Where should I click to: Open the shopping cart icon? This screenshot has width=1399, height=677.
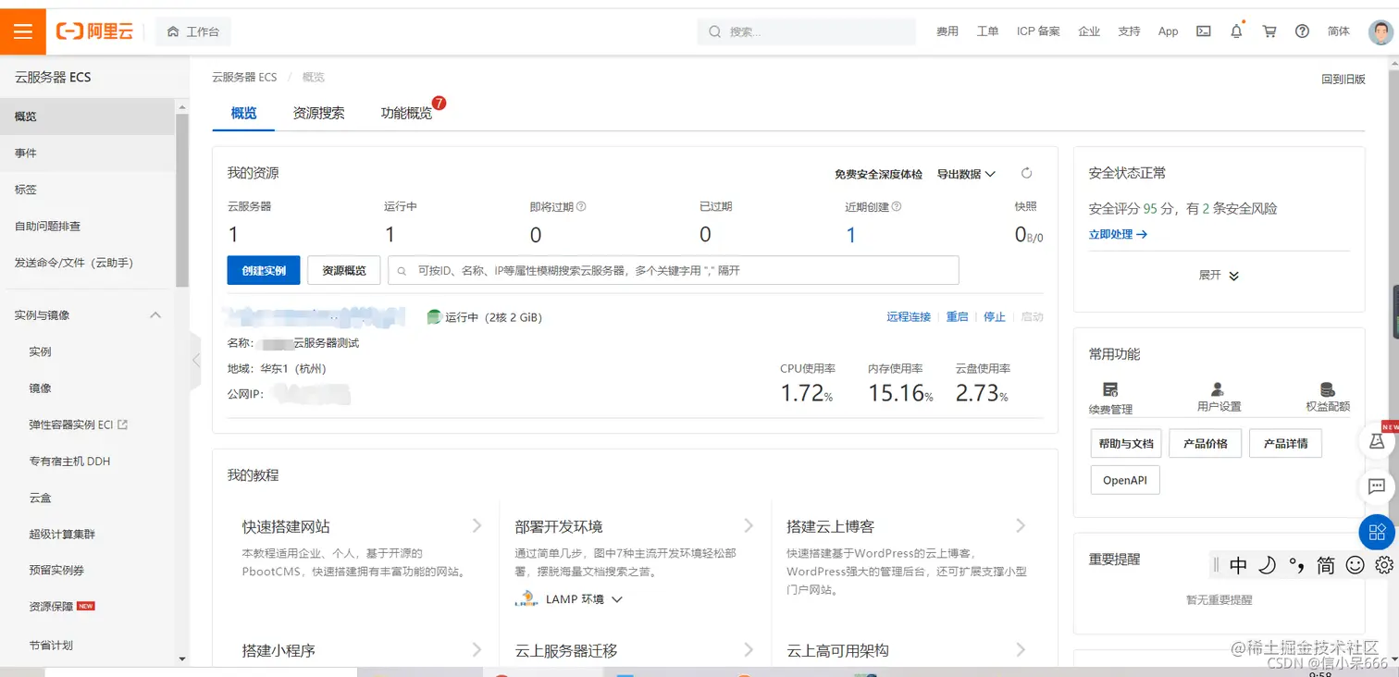point(1269,31)
